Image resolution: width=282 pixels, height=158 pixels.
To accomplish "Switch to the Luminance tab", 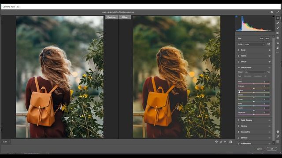I will [258, 76].
